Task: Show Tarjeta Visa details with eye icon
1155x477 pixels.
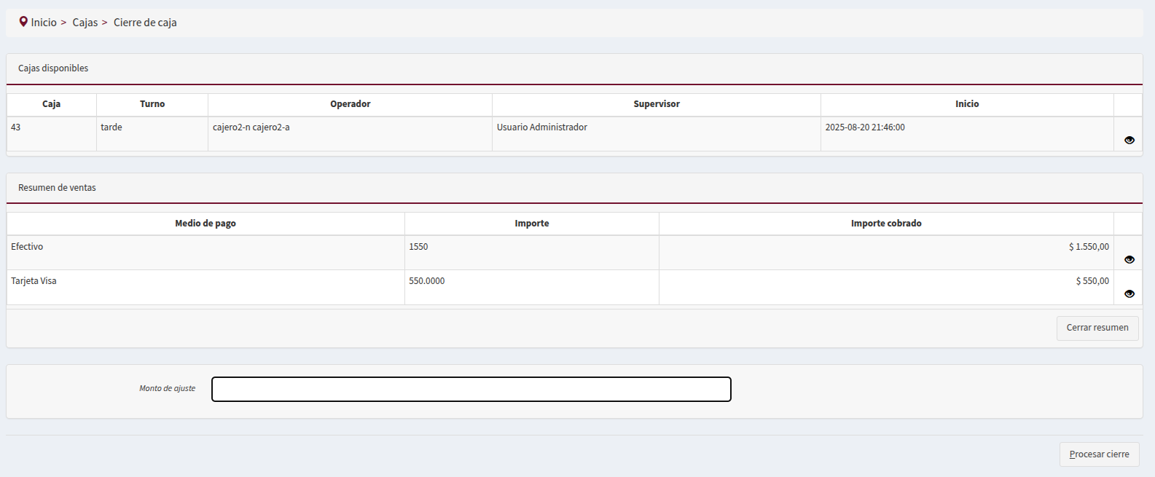Action: pyautogui.click(x=1129, y=293)
